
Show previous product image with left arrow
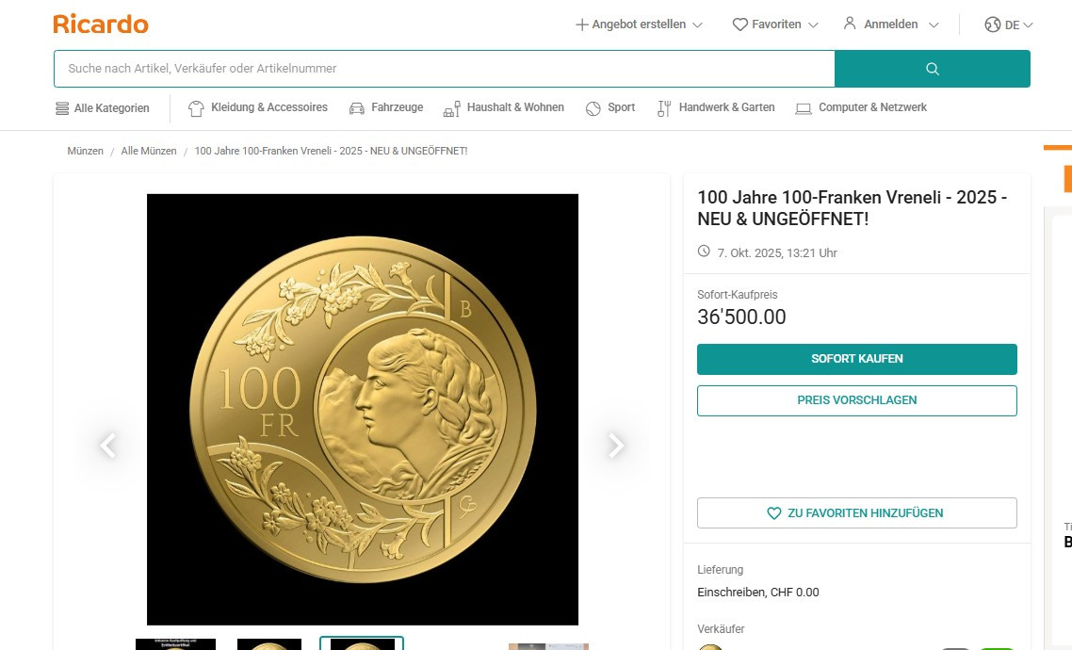click(108, 446)
